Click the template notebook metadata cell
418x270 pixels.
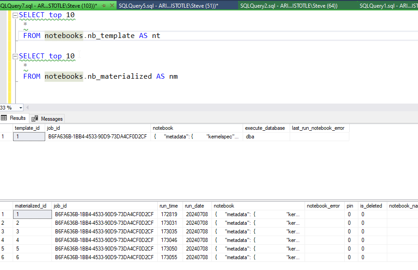(x=197, y=137)
